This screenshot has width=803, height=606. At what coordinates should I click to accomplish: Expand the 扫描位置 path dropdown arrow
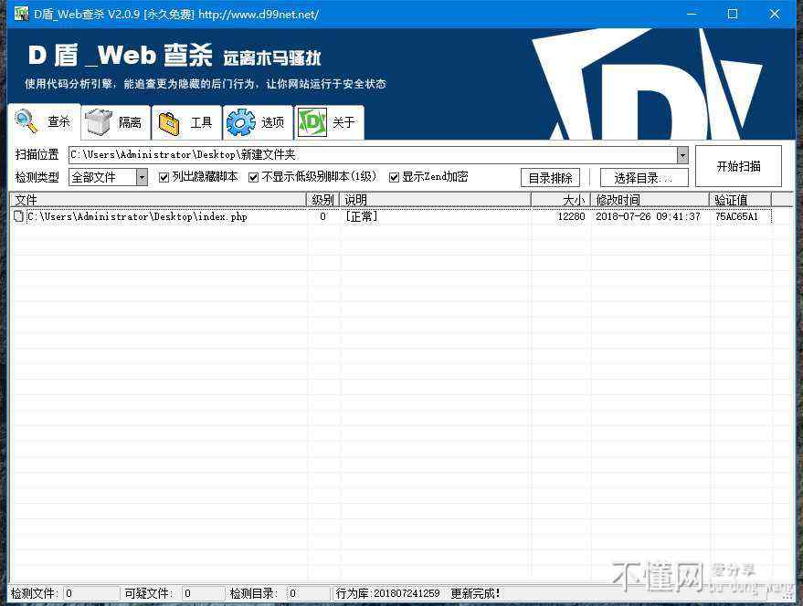coord(682,154)
